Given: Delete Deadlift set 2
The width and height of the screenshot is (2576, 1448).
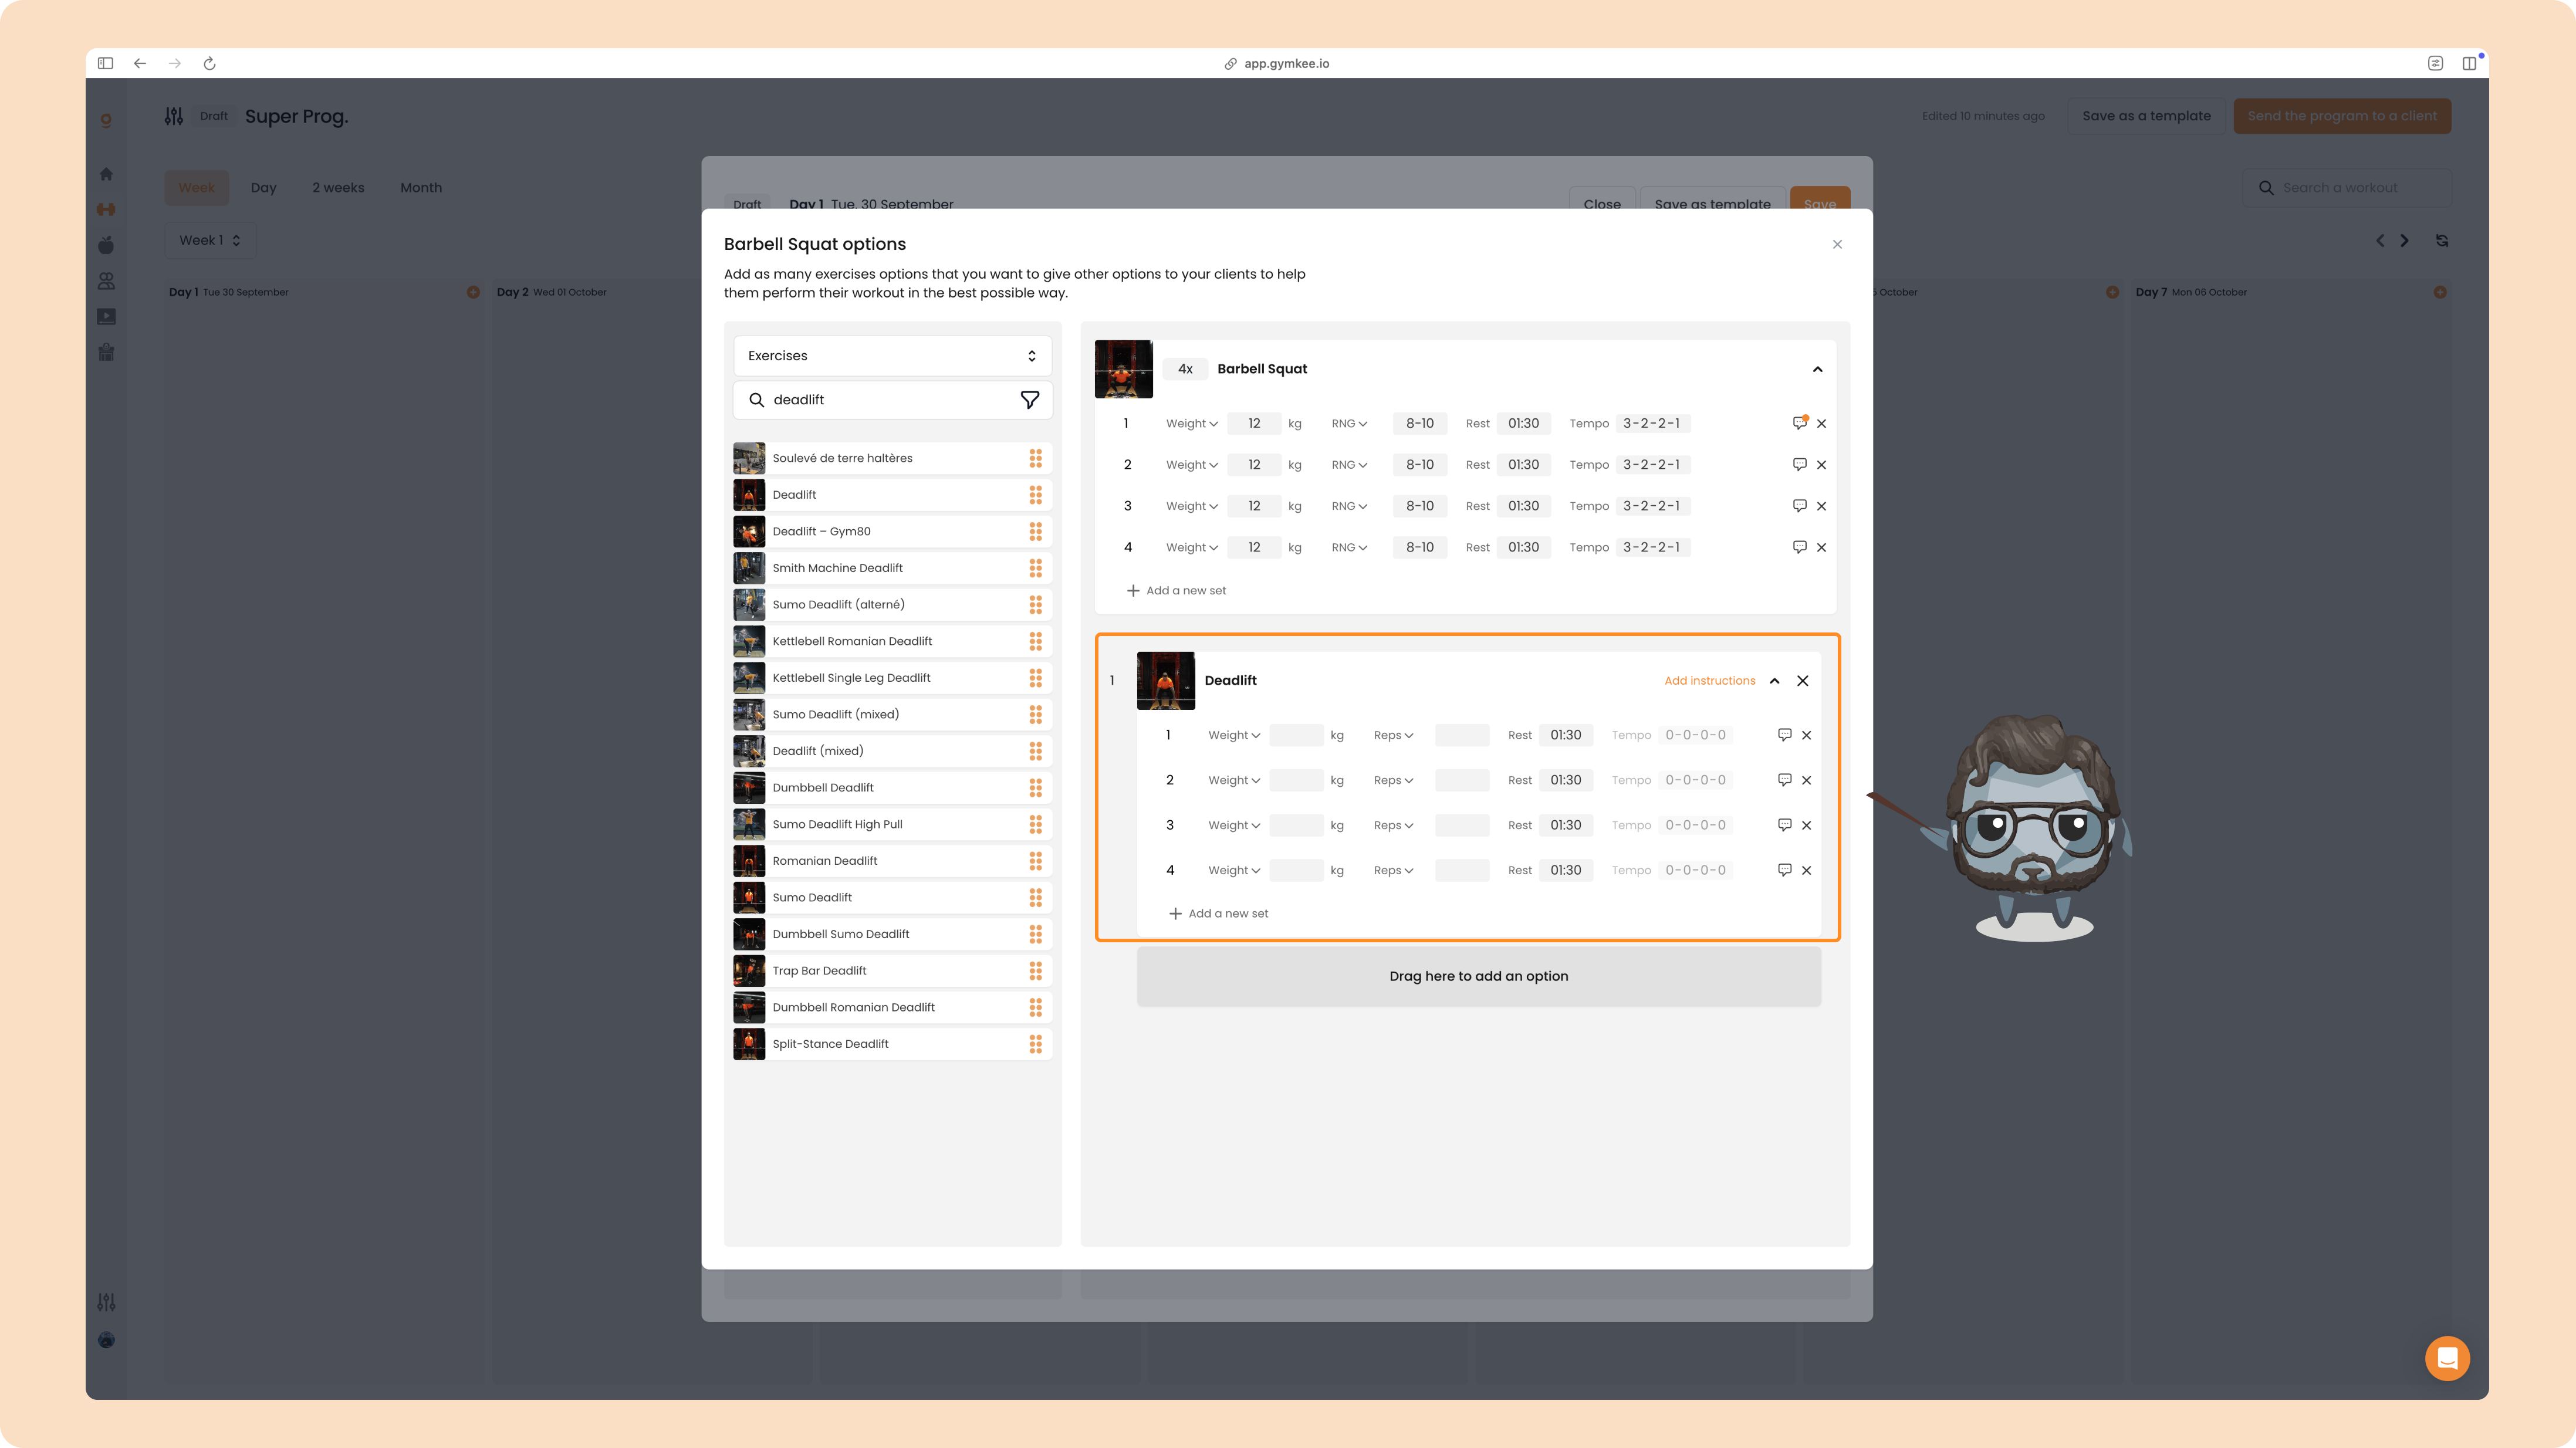Looking at the screenshot, I should pyautogui.click(x=1806, y=780).
